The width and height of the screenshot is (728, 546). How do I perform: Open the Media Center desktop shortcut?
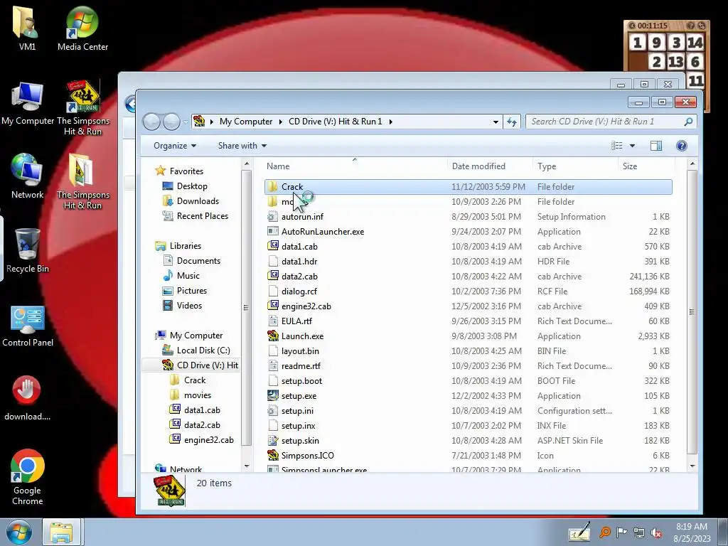[x=82, y=28]
